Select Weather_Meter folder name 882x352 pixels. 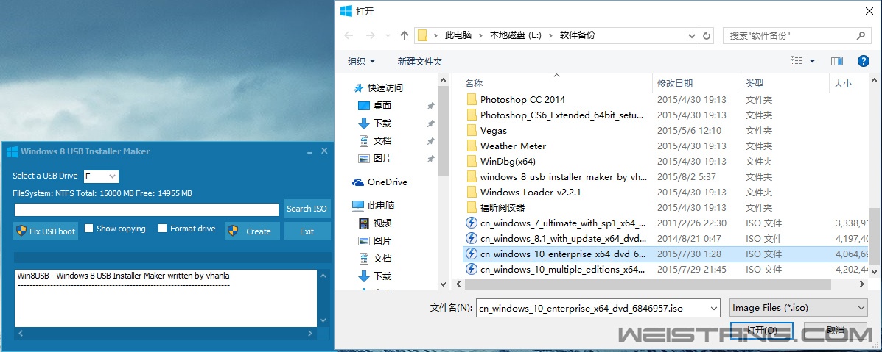(x=513, y=146)
